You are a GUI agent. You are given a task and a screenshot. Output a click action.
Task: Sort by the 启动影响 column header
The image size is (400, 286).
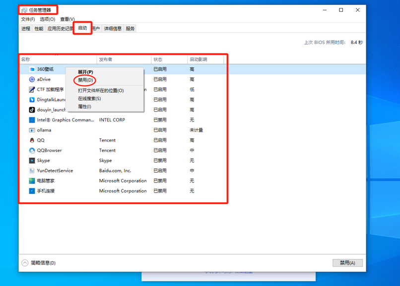pyautogui.click(x=205, y=59)
